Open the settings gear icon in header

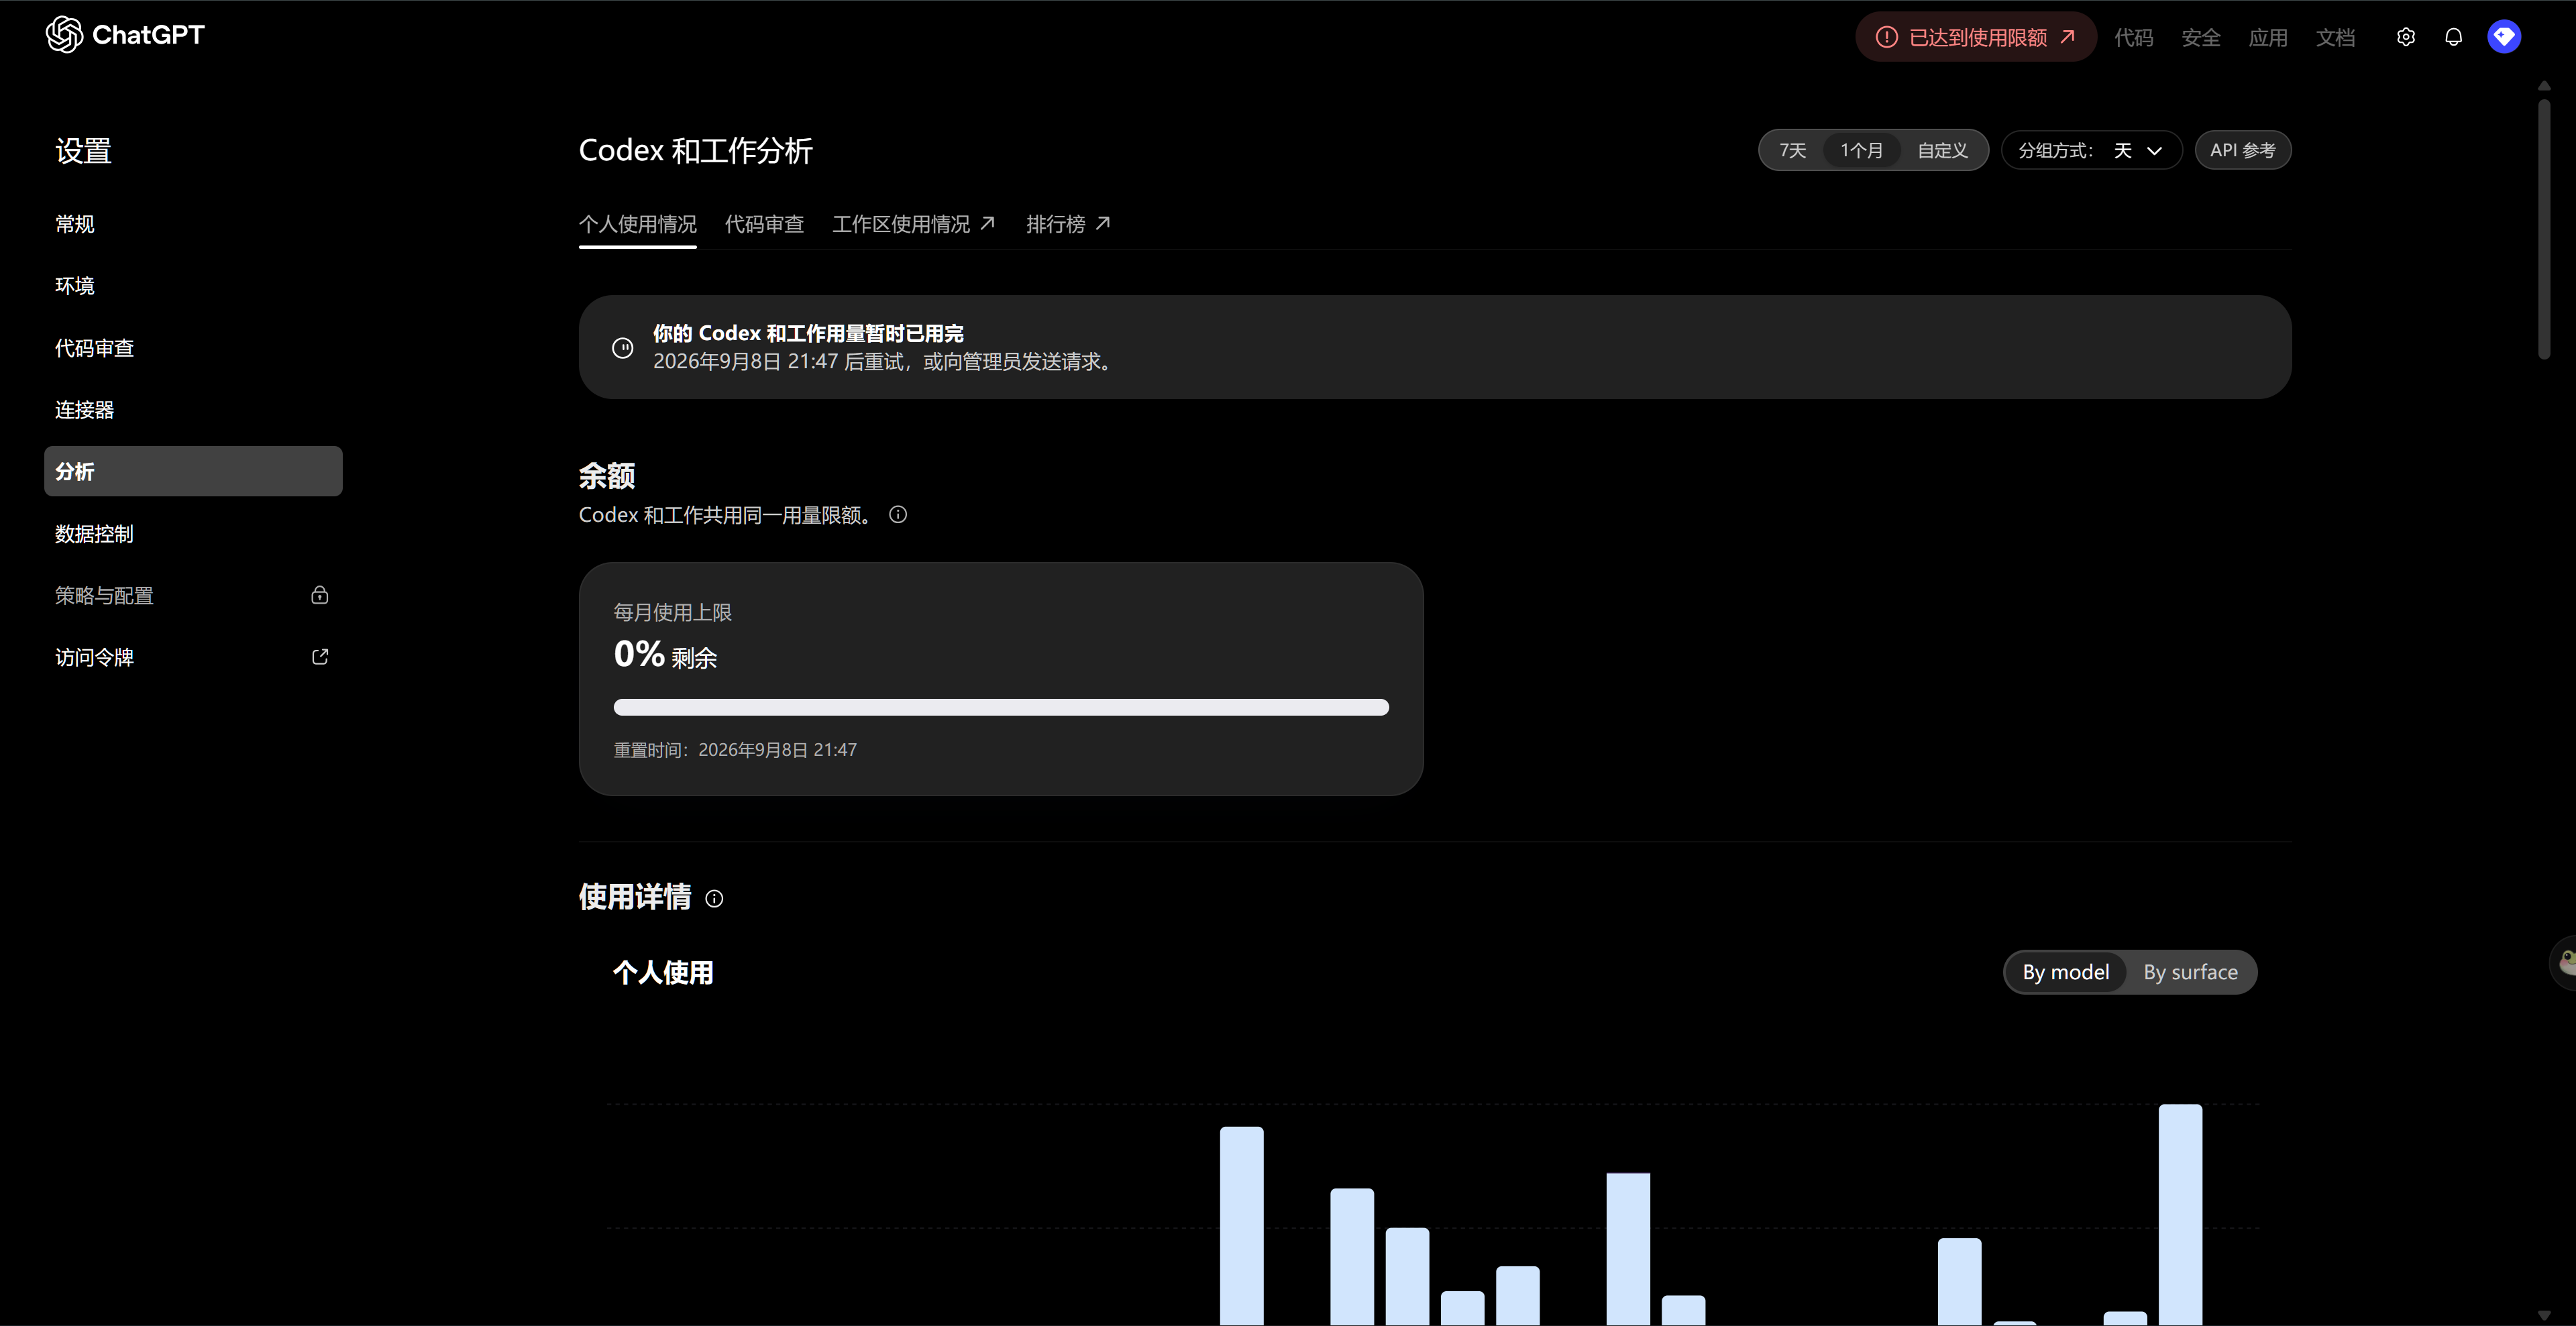(2406, 37)
